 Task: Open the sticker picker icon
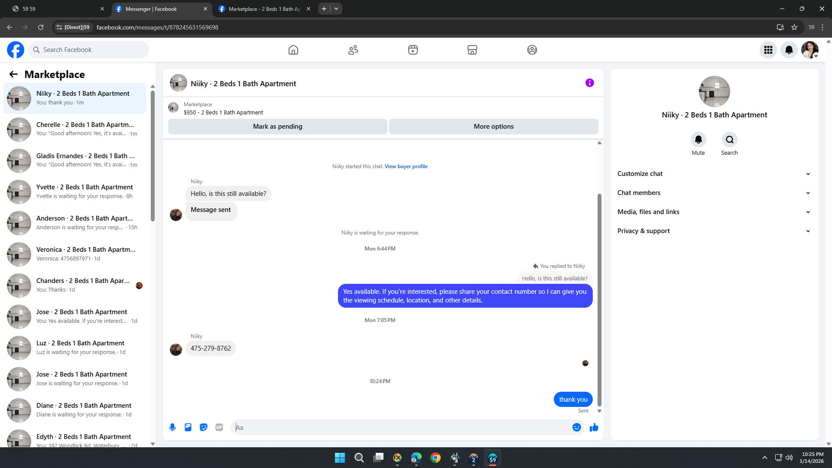204,427
